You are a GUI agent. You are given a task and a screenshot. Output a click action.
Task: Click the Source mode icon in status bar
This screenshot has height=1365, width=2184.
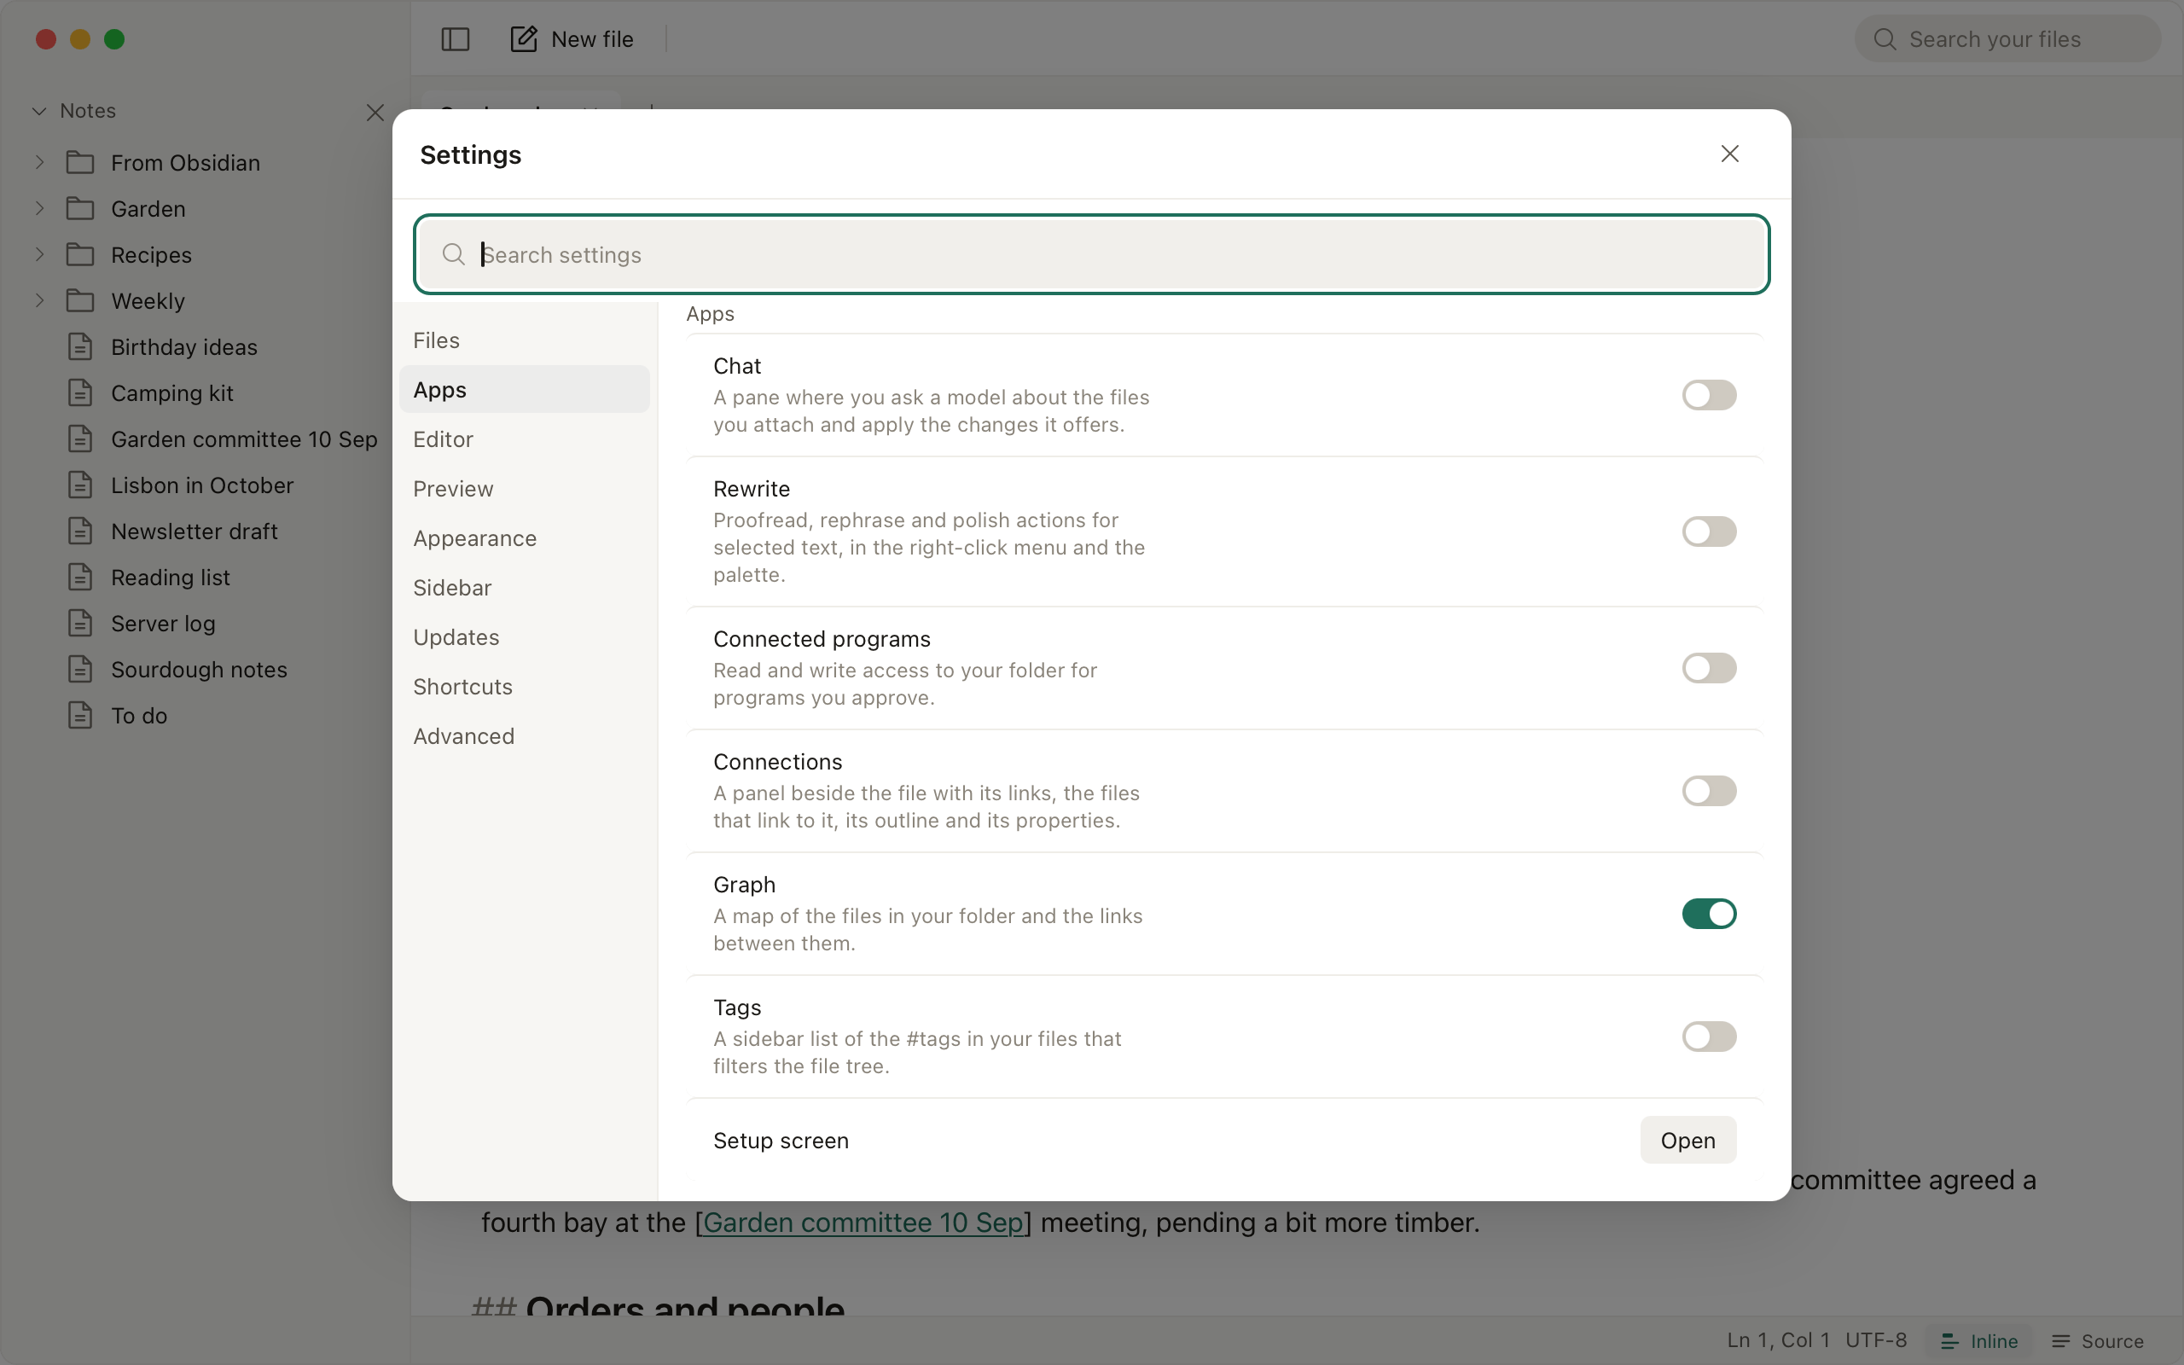coord(2061,1340)
